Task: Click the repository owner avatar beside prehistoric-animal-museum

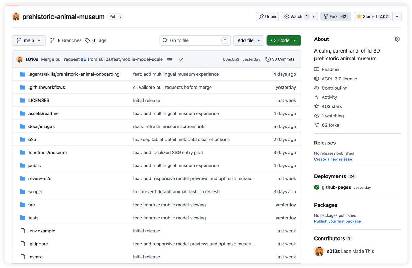Action: (x=16, y=16)
